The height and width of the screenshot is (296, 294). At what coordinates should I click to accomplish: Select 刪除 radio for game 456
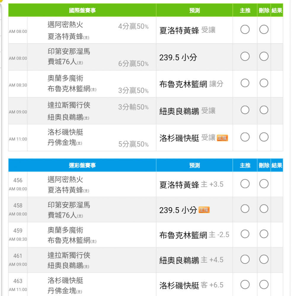tap(264, 184)
